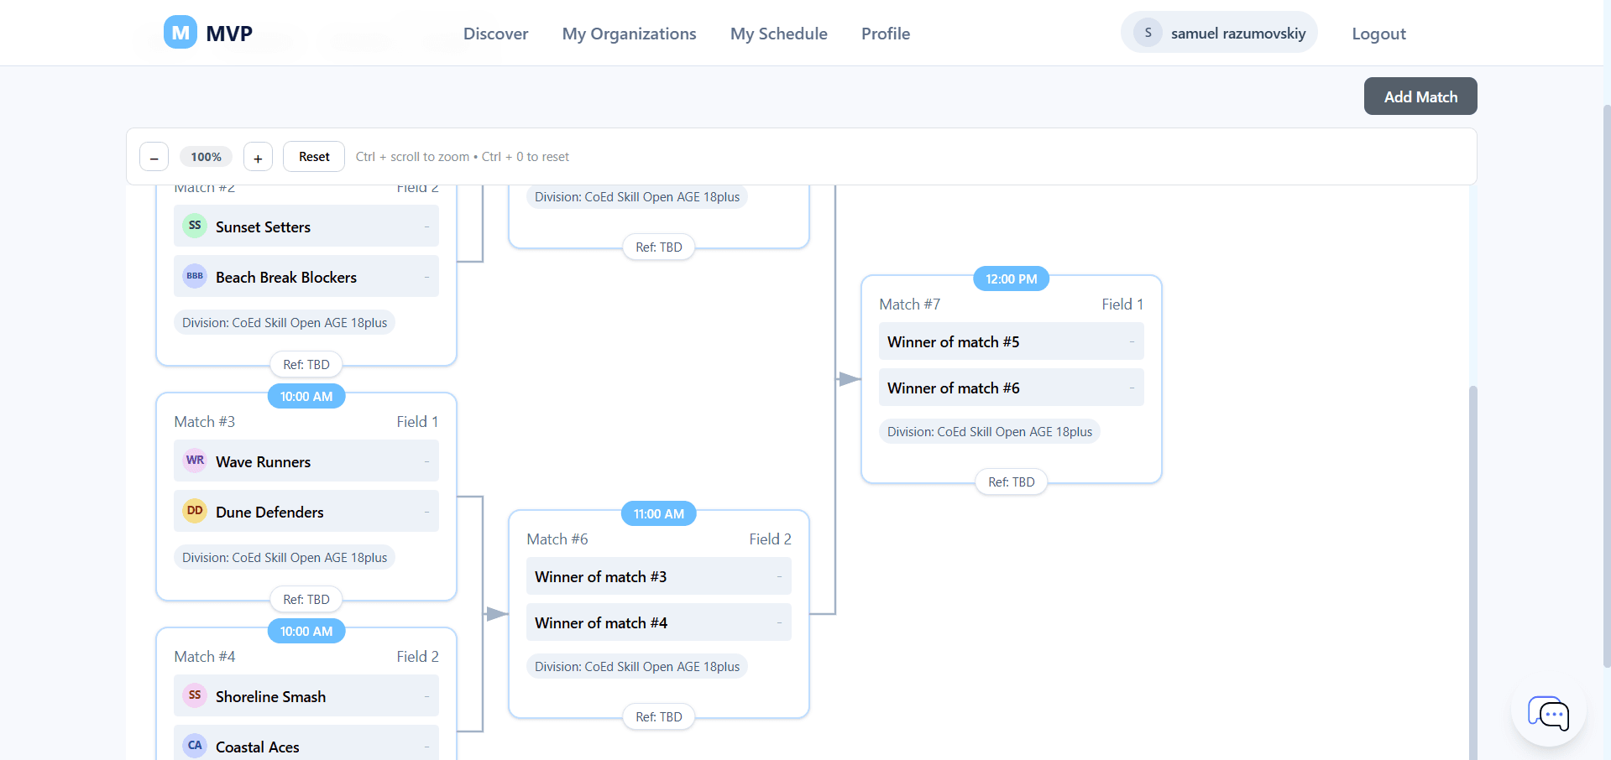Screen dimensions: 1611x760
Task: Click the Dune Defenders DD avatar
Action: pyautogui.click(x=194, y=511)
